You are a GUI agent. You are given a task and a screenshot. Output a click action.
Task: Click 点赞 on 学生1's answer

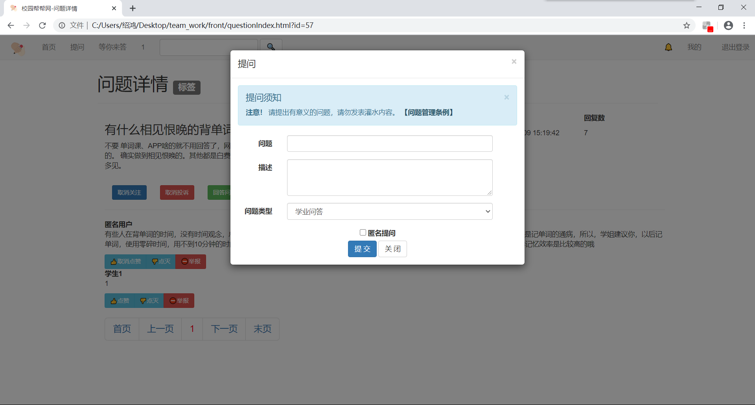pos(120,301)
